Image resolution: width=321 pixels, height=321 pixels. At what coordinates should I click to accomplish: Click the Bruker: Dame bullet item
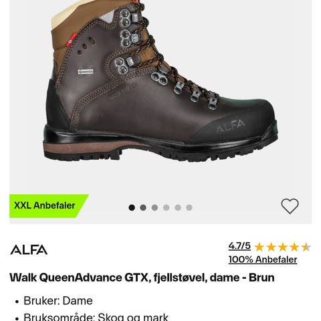(58, 301)
